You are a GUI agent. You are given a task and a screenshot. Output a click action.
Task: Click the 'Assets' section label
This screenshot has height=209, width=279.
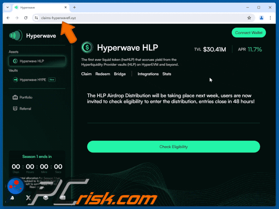coord(13,52)
